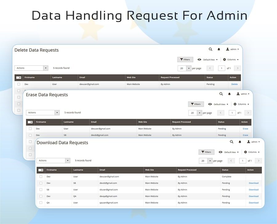The image size is (277, 224).
Task: Open Filters in Erase Data Requests panel
Action: tap(196, 104)
